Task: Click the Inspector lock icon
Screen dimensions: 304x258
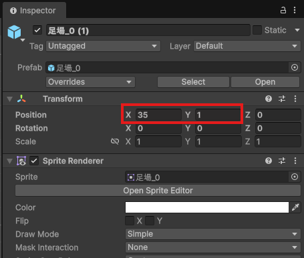Action: (x=283, y=10)
